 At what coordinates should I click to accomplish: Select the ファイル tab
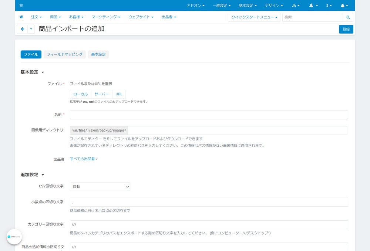[x=31, y=54]
